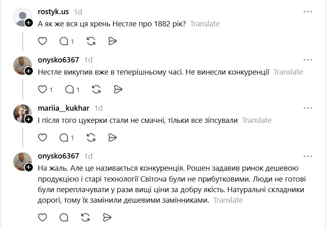Open more options menu on mariia__kukhar's comment
Screen dimensions: 326x229
tap(308, 108)
